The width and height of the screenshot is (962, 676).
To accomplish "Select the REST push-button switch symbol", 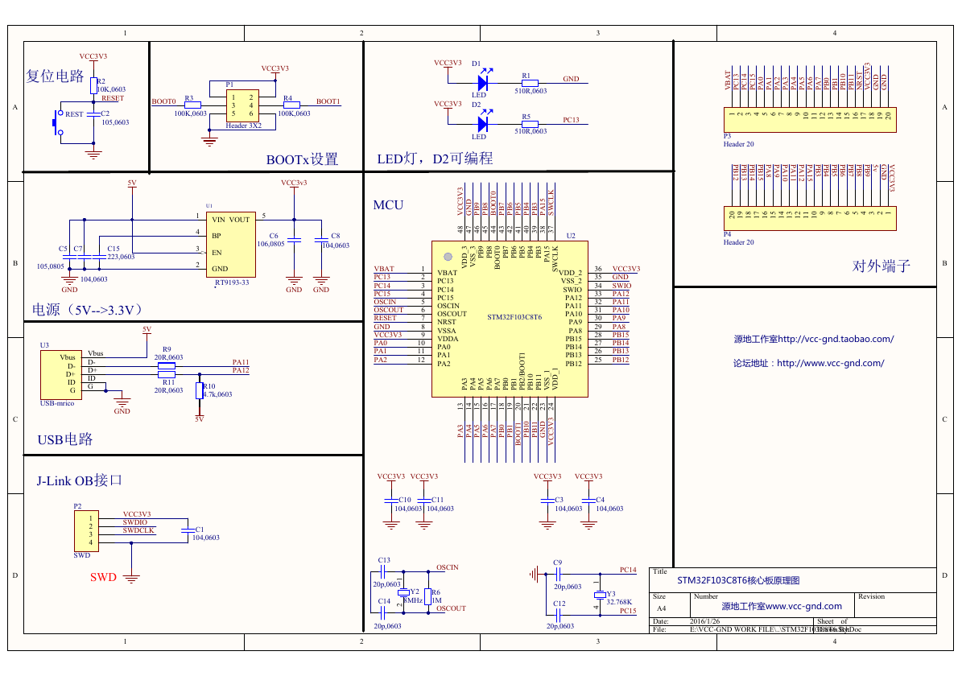I will [x=58, y=122].
